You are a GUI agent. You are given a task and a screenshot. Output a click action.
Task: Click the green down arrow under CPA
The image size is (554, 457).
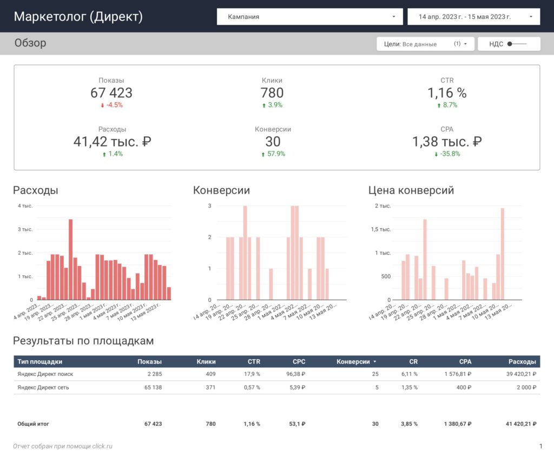point(436,154)
